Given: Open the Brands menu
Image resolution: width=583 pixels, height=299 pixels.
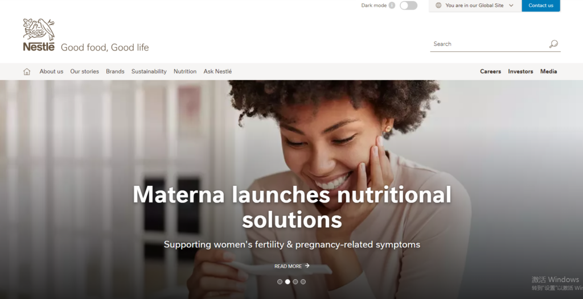Looking at the screenshot, I should [x=115, y=71].
